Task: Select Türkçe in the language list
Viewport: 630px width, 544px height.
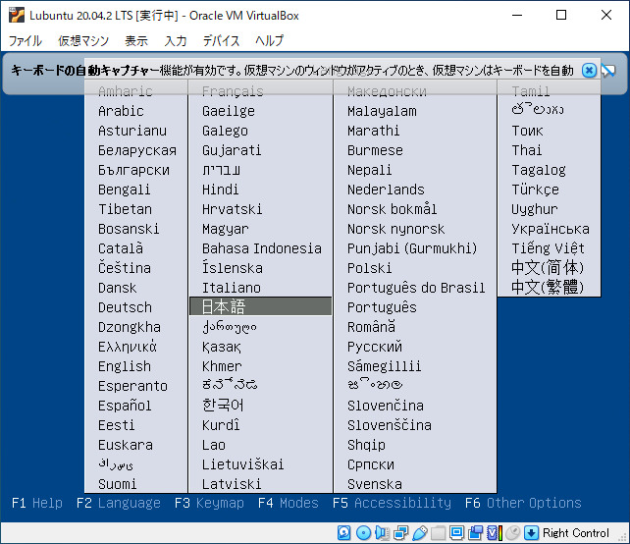Action: [535, 190]
